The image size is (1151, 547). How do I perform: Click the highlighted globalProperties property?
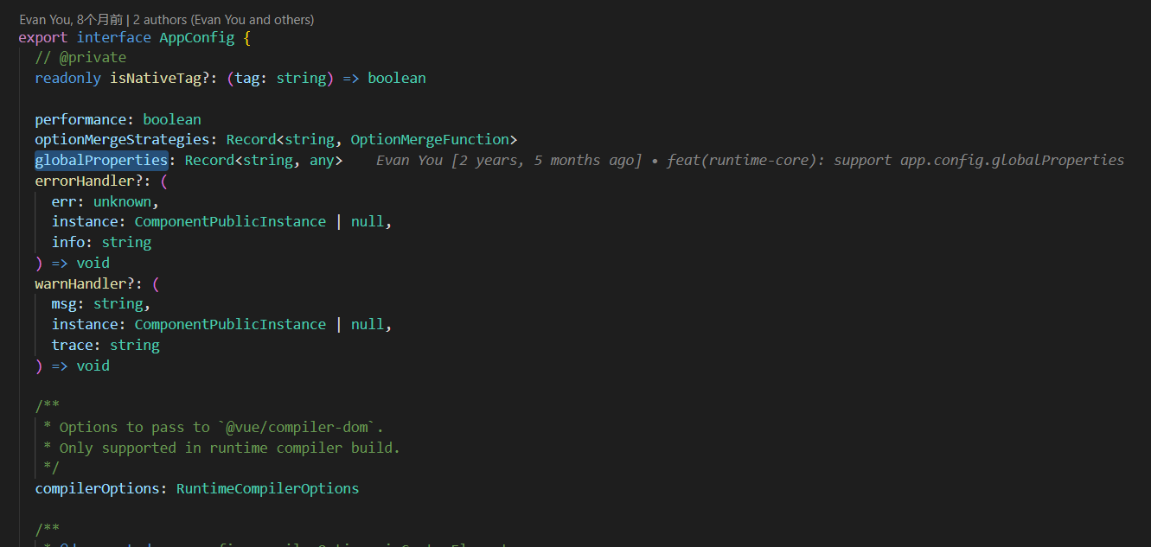tap(101, 160)
